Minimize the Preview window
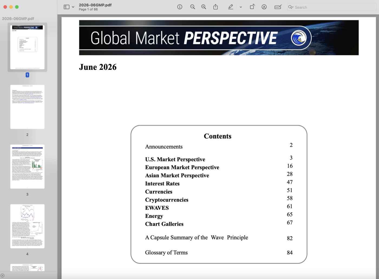The width and height of the screenshot is (379, 279). point(11,7)
